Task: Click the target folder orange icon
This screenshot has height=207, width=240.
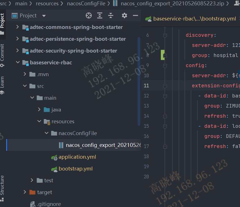Action: pos(32,192)
